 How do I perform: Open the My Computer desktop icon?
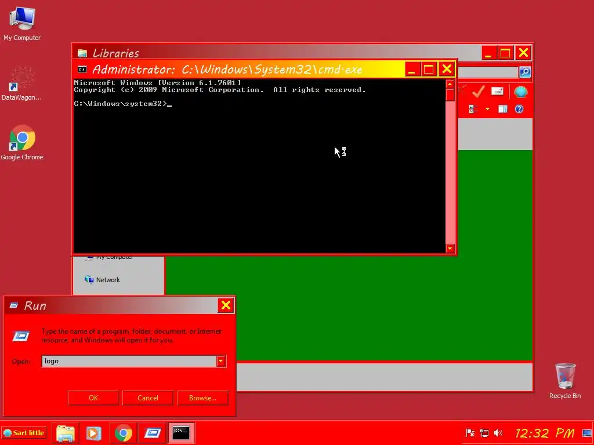pyautogui.click(x=22, y=23)
